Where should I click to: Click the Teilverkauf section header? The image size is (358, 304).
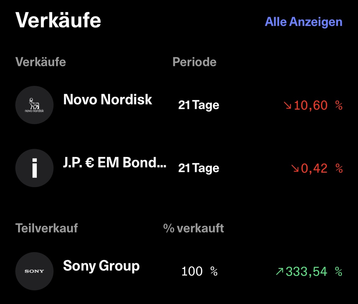[x=47, y=228]
